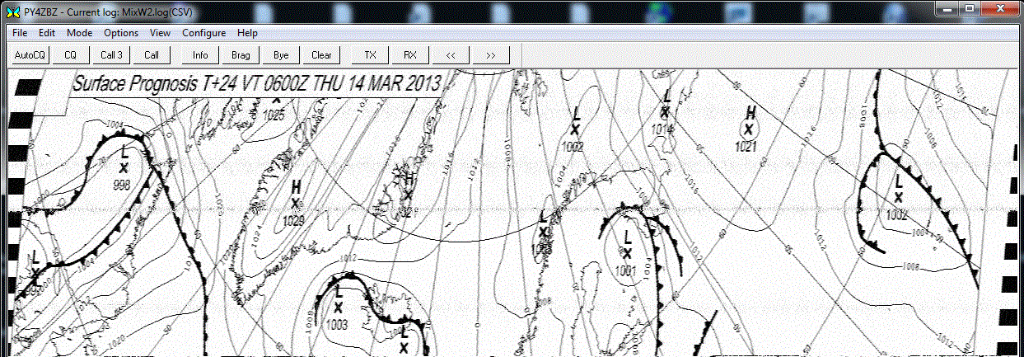This screenshot has height=357, width=1024.
Task: Click the low pressure label 998
Action: pyautogui.click(x=122, y=184)
